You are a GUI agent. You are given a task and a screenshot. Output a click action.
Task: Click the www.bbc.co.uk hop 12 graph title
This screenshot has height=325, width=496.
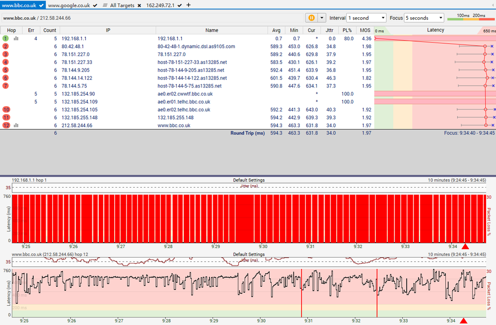50,255
